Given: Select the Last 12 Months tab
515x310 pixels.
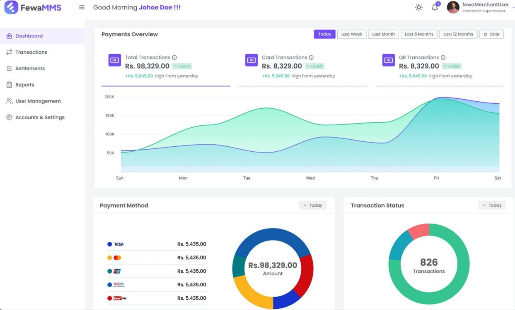Looking at the screenshot, I should (x=458, y=34).
